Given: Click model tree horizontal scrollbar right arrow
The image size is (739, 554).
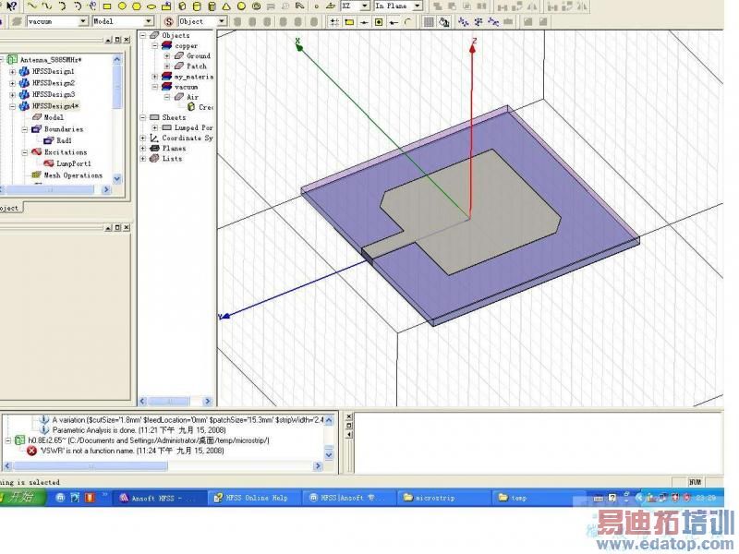Looking at the screenshot, I should pos(207,402).
